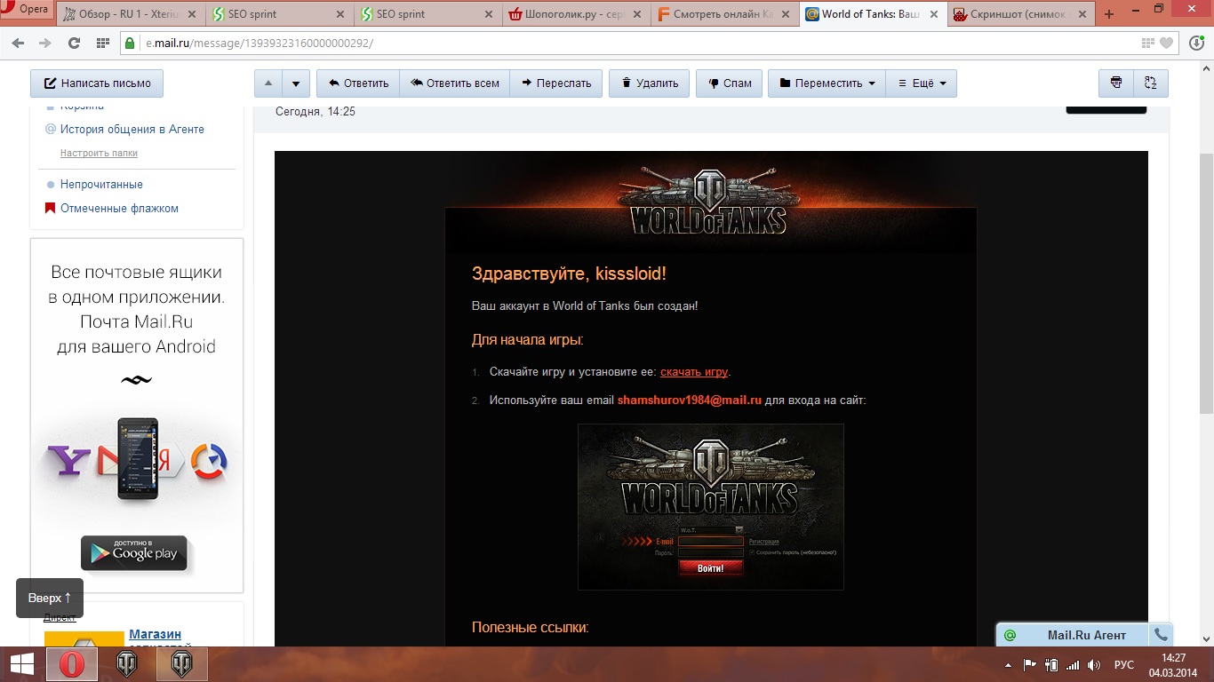Click the 'Удалить' delete button

649,83
